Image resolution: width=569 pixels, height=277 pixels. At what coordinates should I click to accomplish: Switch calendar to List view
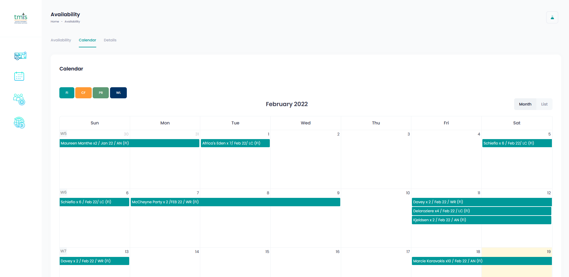tap(544, 104)
